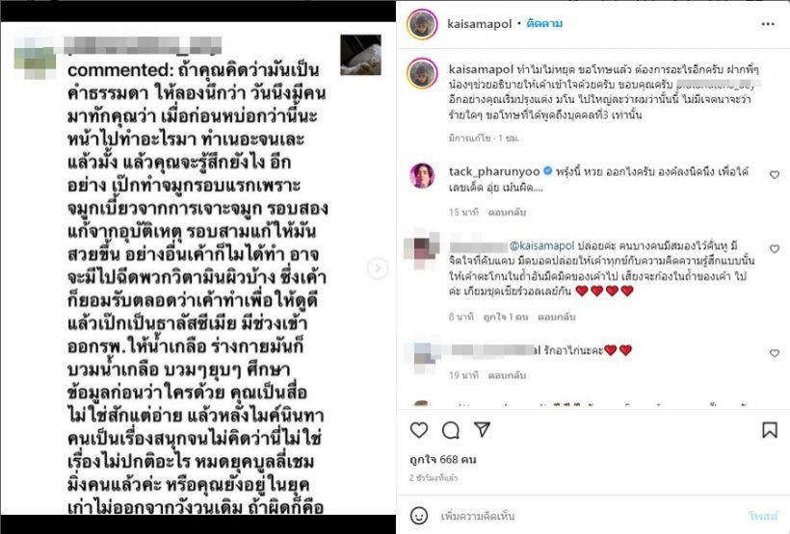Save post with bookmark icon

tap(770, 430)
